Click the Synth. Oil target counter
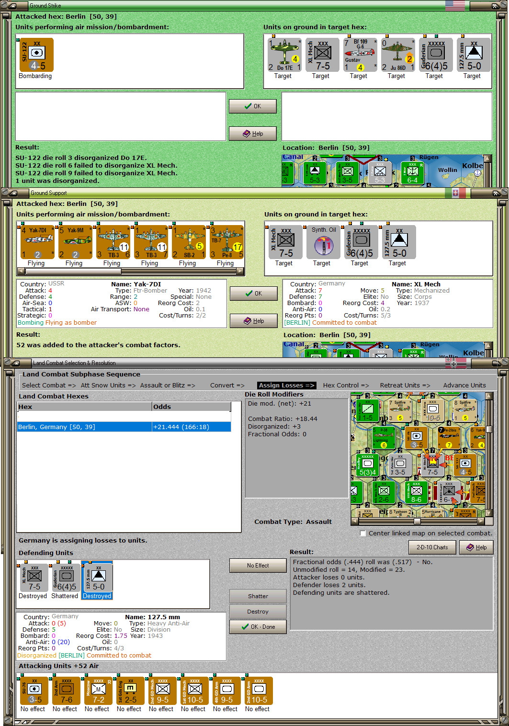The image size is (509, 726). (x=323, y=242)
